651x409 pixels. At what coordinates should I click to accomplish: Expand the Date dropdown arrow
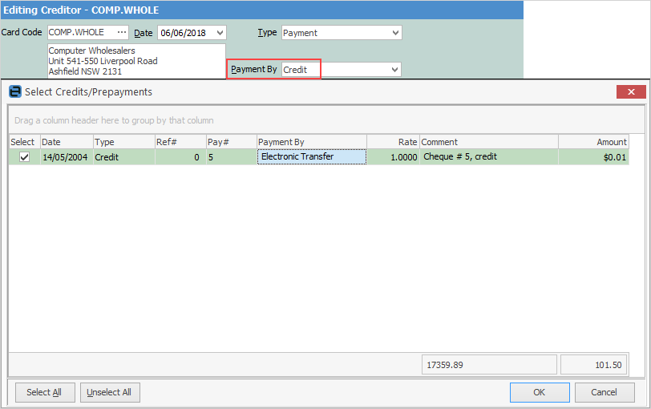click(220, 33)
